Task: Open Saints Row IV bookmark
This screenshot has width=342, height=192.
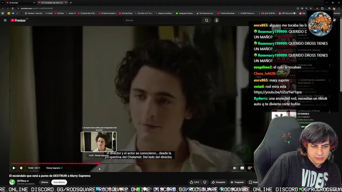Action: 87,13
